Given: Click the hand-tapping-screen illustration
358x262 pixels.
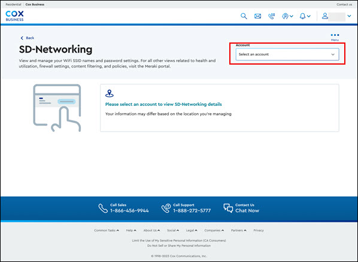Looking at the screenshot, I should (57, 108).
